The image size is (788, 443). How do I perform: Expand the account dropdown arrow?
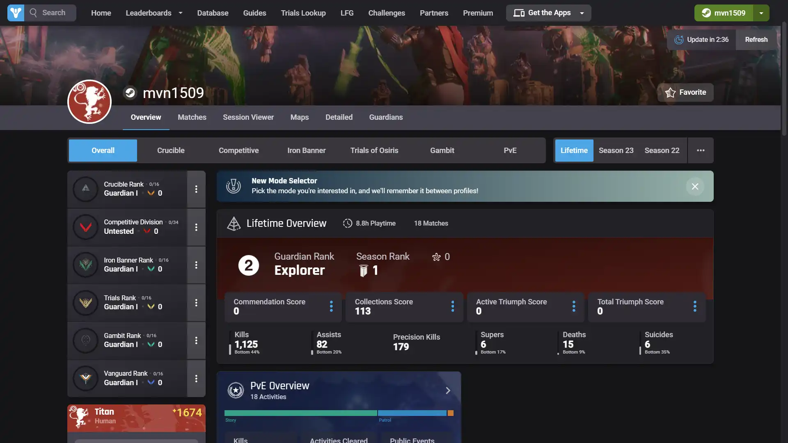(761, 13)
